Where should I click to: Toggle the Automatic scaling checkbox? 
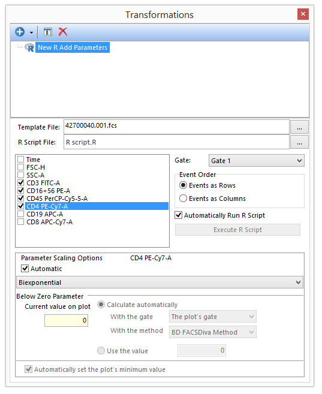pos(25,268)
